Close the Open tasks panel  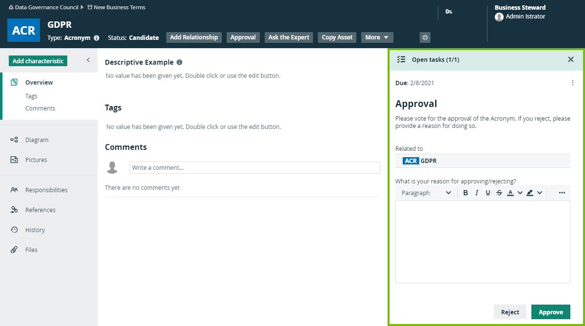[571, 59]
